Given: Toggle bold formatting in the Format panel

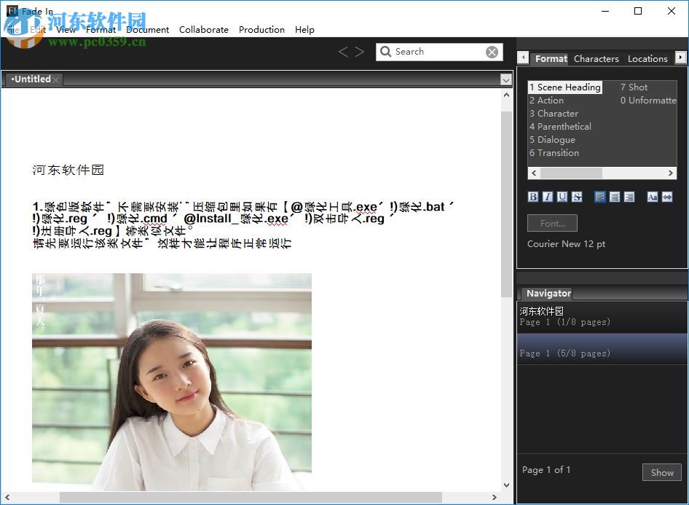Looking at the screenshot, I should click(x=533, y=197).
